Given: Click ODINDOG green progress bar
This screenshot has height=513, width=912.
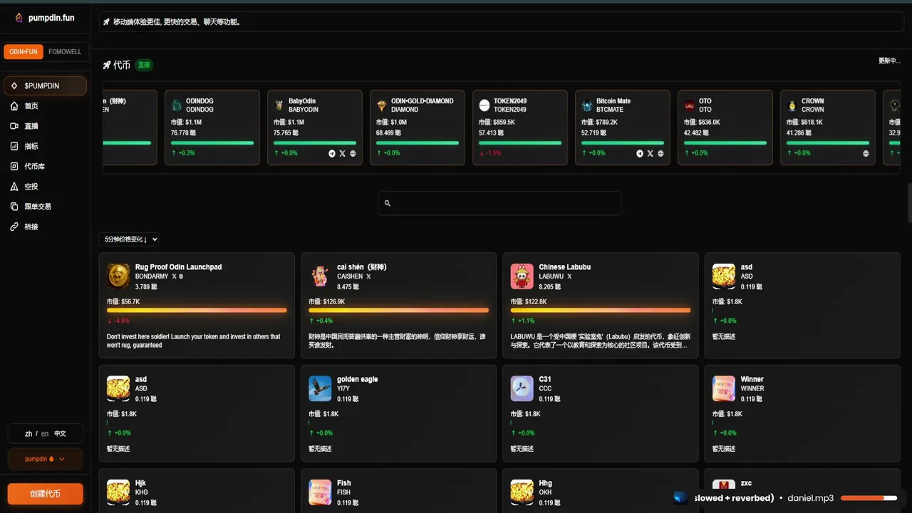Looking at the screenshot, I should pyautogui.click(x=212, y=143).
